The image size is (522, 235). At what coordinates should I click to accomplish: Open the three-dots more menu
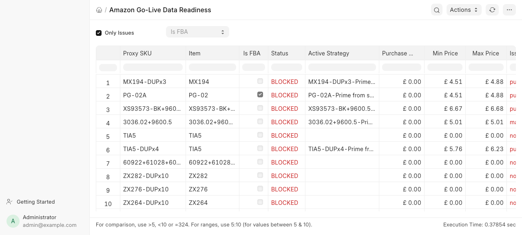tap(509, 10)
